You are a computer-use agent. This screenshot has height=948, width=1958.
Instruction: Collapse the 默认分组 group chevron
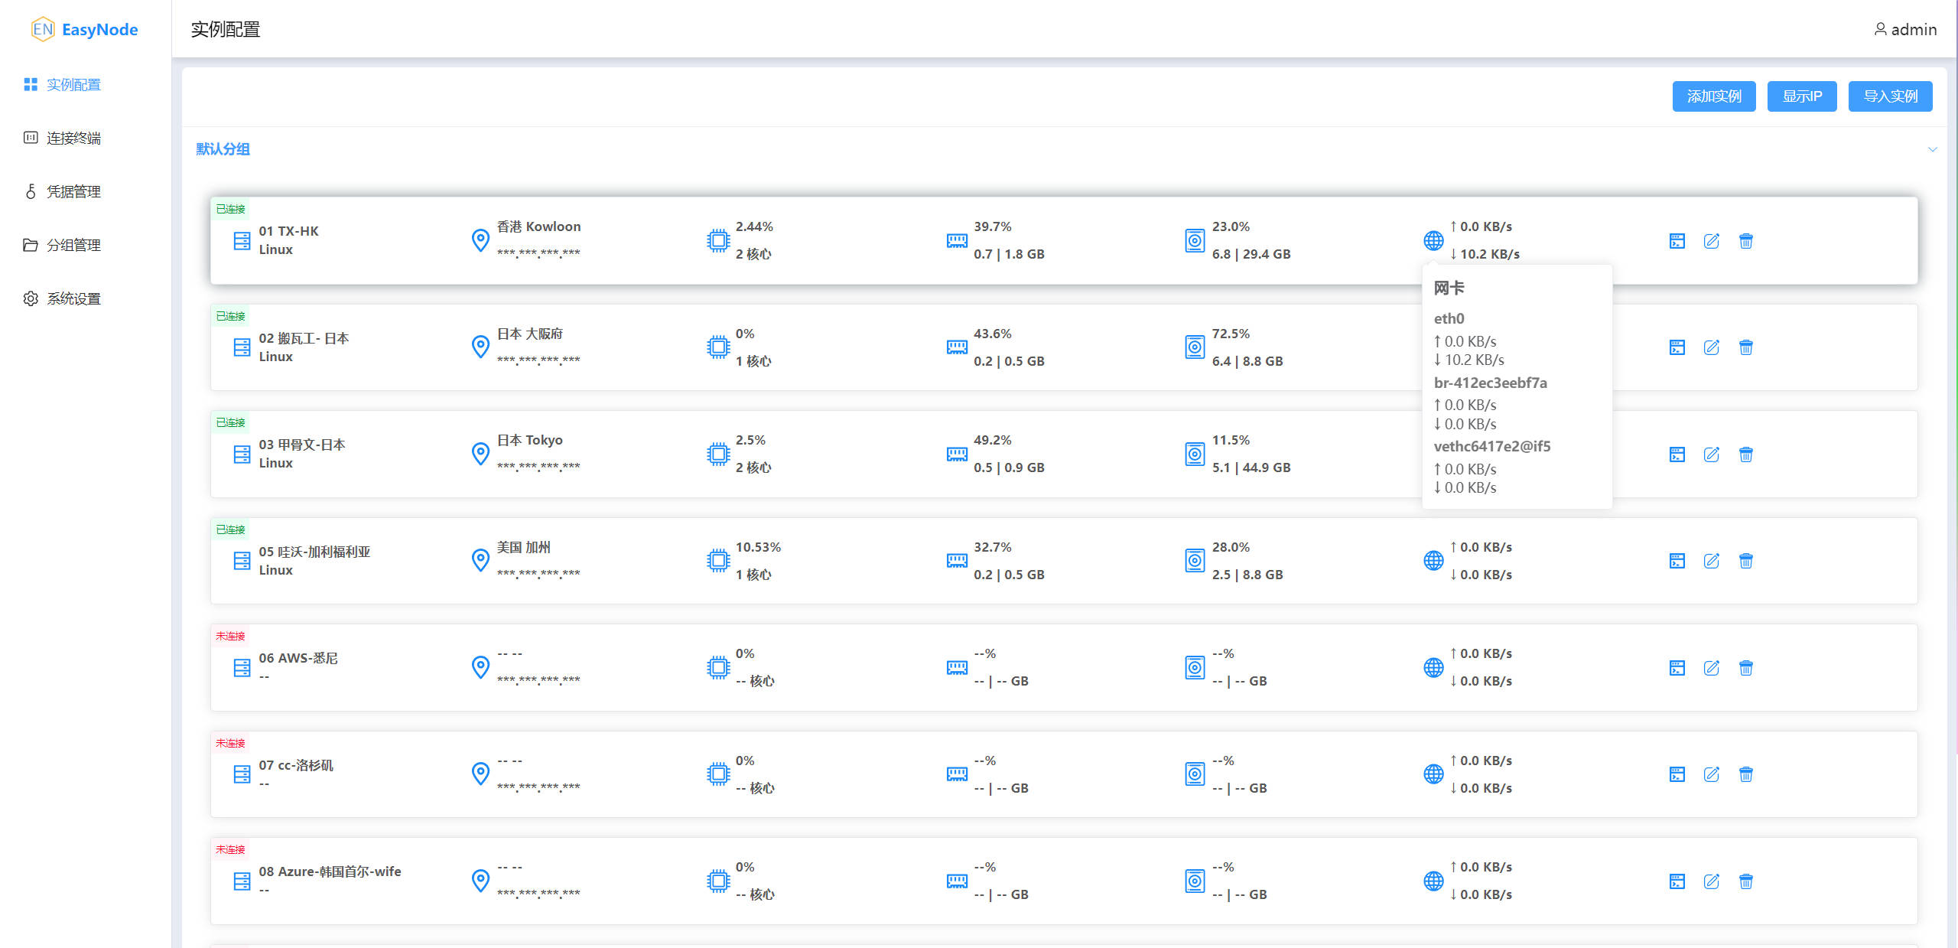click(x=1933, y=149)
